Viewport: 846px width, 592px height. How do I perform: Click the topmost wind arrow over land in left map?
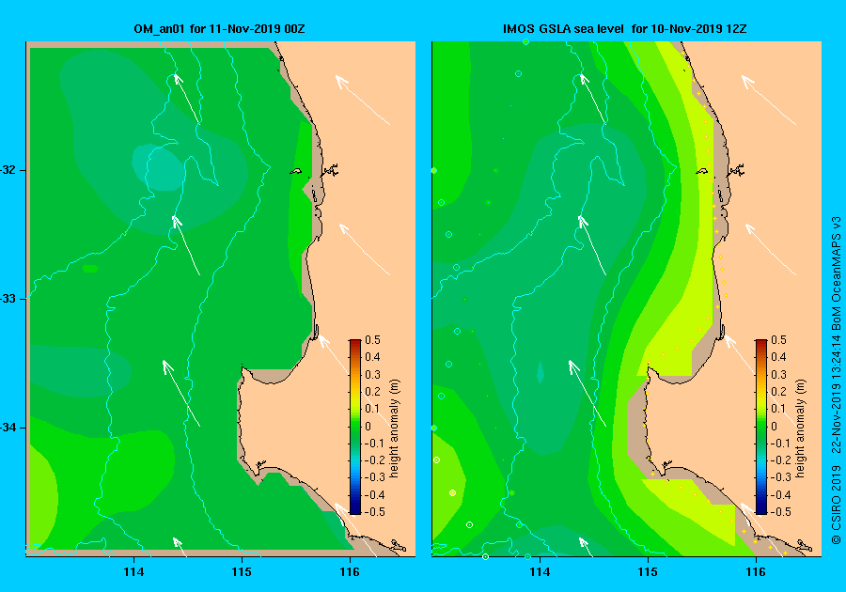[362, 100]
